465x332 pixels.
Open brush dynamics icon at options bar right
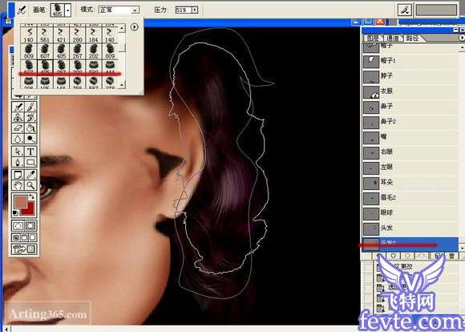pos(405,10)
